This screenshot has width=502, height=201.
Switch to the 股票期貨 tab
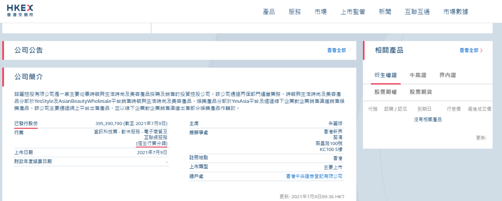click(421, 92)
